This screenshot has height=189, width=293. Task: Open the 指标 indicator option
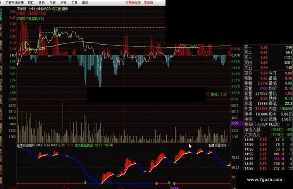pos(65,9)
